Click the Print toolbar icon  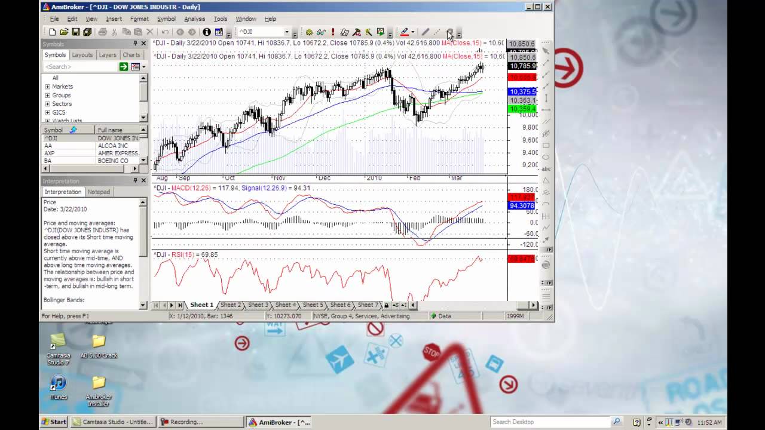102,32
